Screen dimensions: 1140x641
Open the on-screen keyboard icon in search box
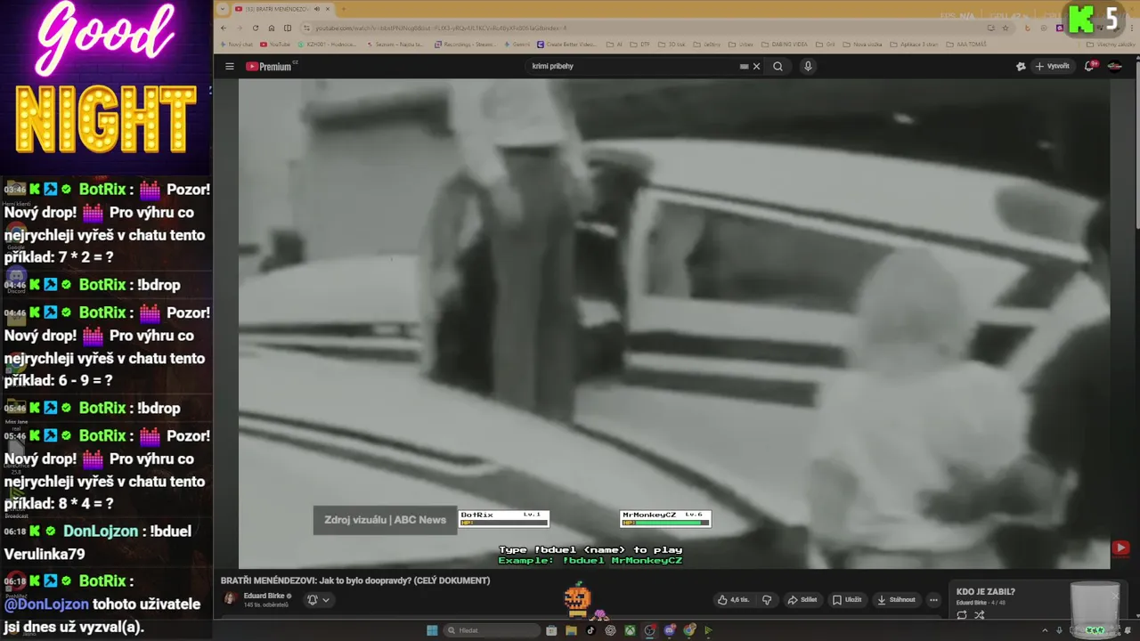(x=744, y=66)
